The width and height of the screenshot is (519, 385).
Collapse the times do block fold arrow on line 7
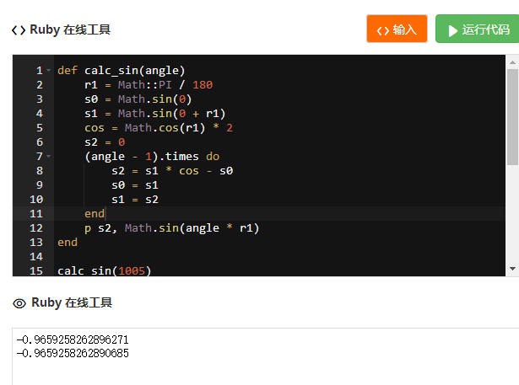click(x=49, y=157)
